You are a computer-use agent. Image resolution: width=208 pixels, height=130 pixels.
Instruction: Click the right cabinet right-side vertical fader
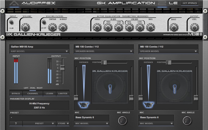coord(196,98)
